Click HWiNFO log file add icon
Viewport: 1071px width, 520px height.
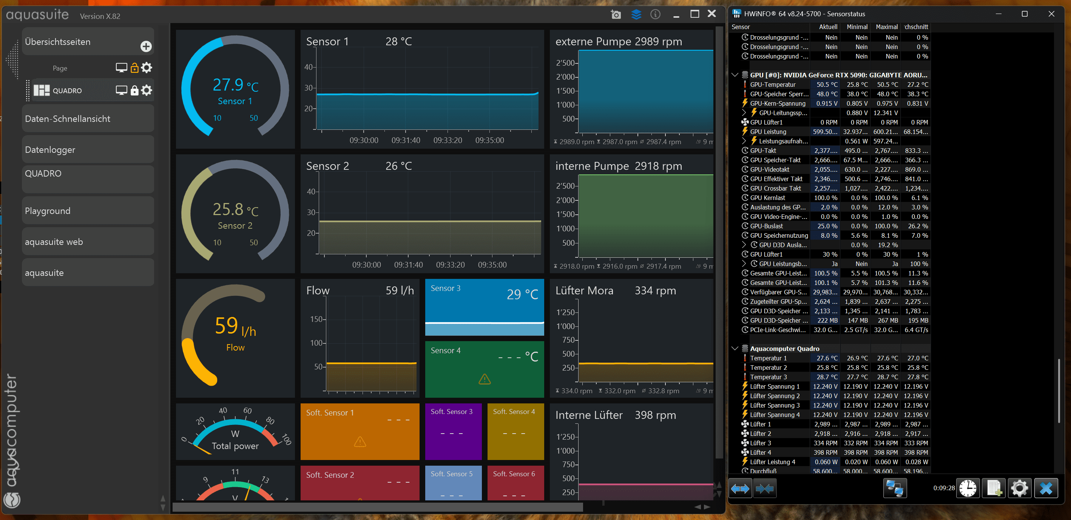(x=994, y=488)
